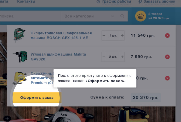
Task: Open the BOSCH GEX 125-1 AE product link
Action: click(61, 35)
